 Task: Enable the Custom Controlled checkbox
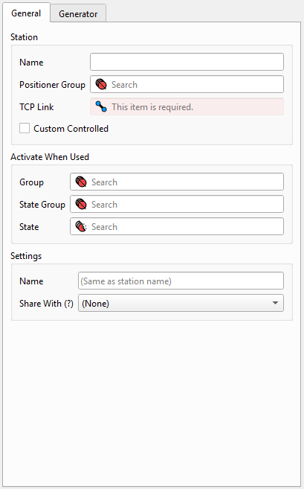tap(25, 128)
